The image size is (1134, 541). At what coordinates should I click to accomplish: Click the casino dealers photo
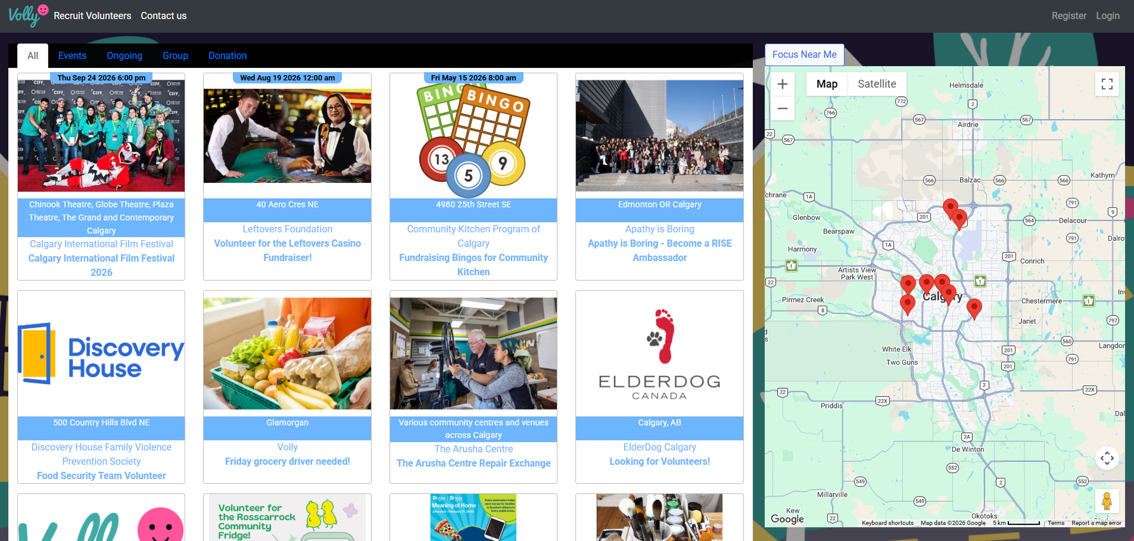point(287,136)
